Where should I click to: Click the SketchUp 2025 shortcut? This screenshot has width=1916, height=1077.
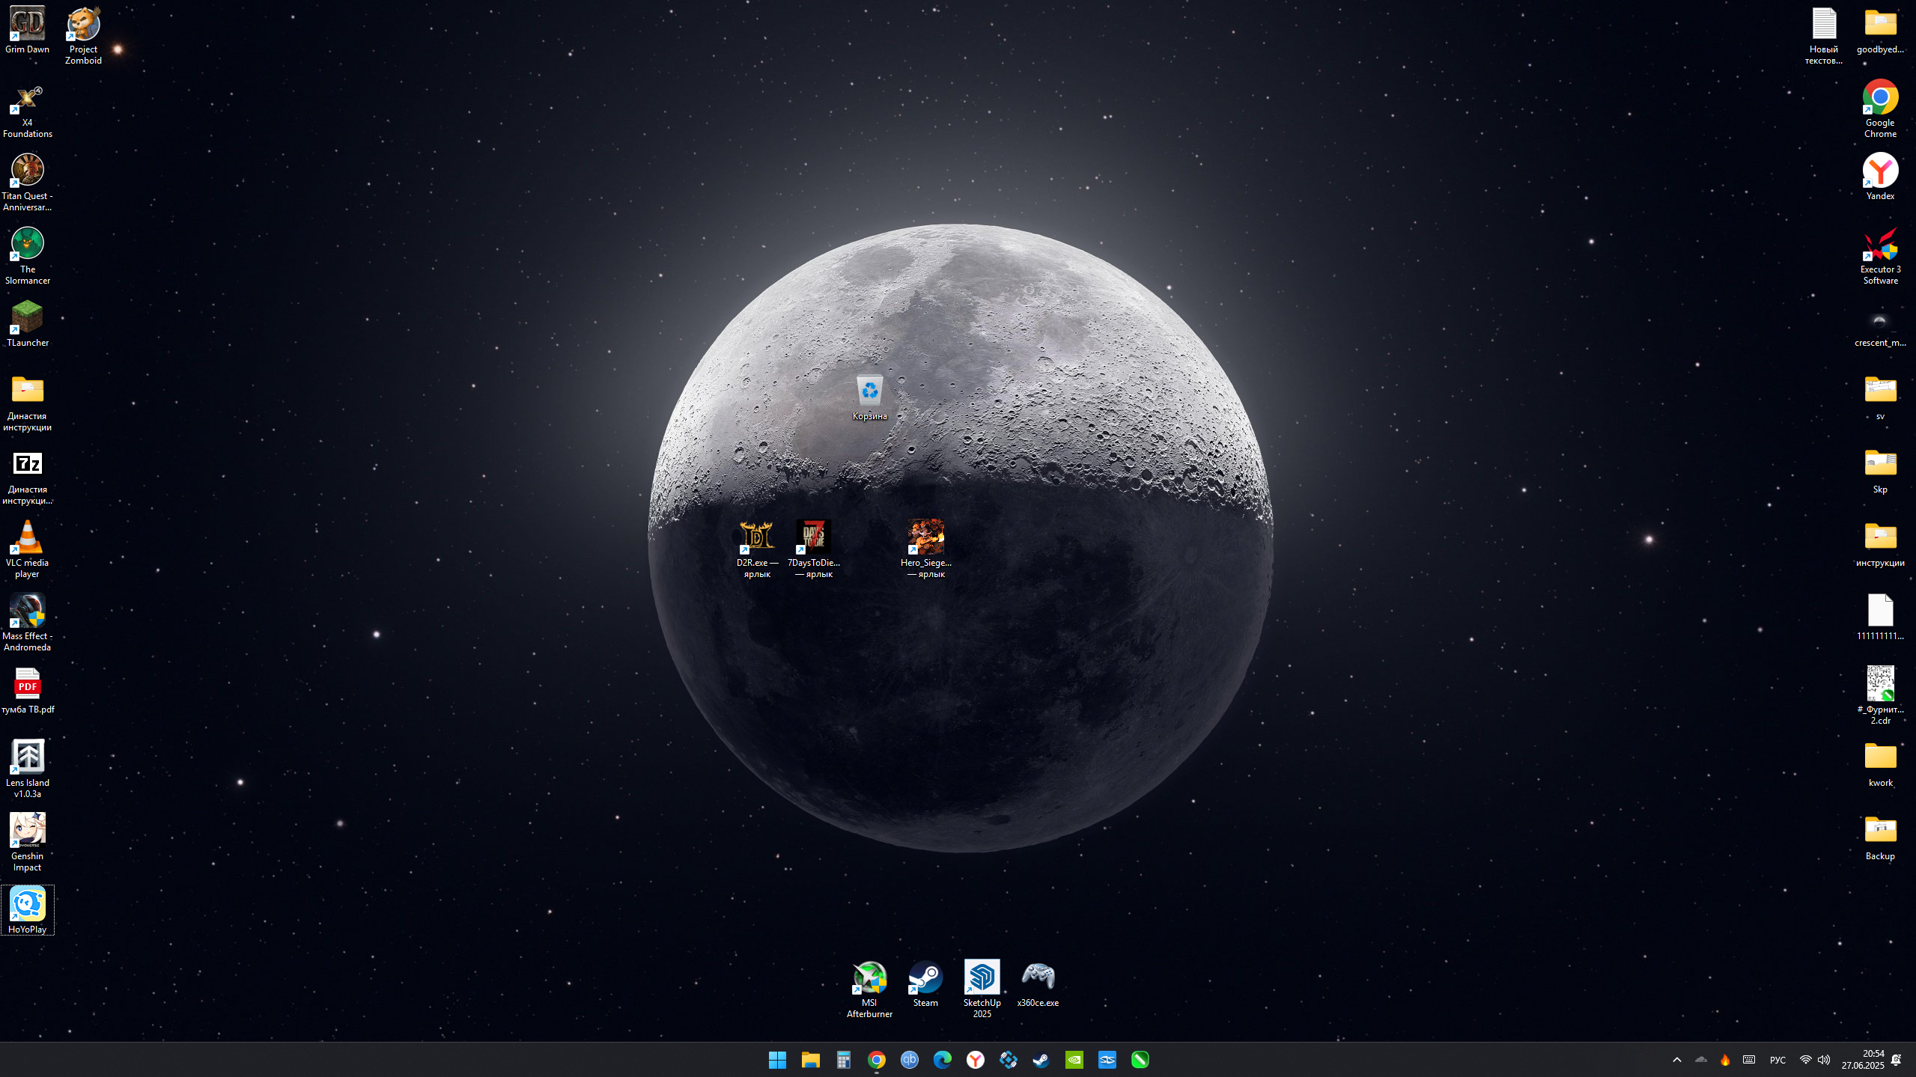(x=982, y=978)
